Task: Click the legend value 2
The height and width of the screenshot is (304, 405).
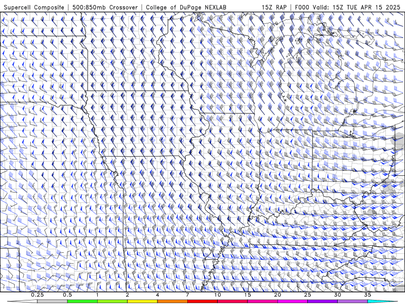Action: (x=128, y=295)
